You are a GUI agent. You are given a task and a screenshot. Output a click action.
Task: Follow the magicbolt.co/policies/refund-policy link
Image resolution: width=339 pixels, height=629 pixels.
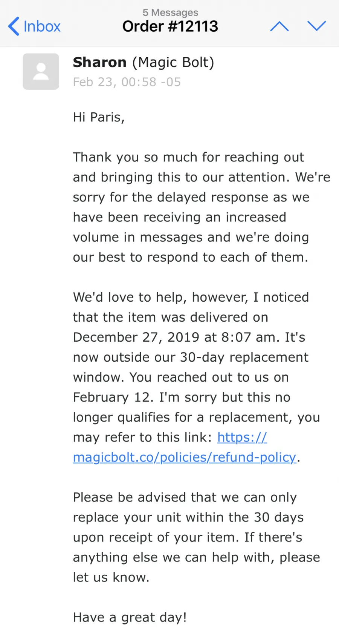pyautogui.click(x=185, y=457)
